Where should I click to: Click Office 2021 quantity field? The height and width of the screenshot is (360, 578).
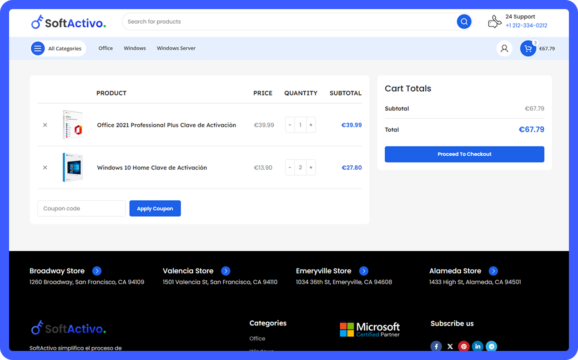(300, 125)
